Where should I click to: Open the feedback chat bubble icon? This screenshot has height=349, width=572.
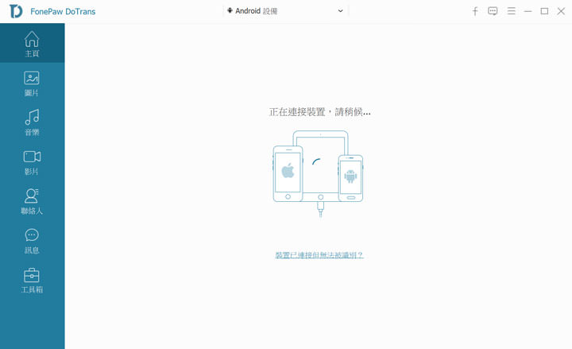(x=493, y=11)
